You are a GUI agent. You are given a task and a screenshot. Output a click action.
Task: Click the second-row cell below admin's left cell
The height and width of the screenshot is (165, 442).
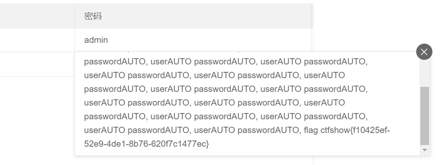click(37, 64)
